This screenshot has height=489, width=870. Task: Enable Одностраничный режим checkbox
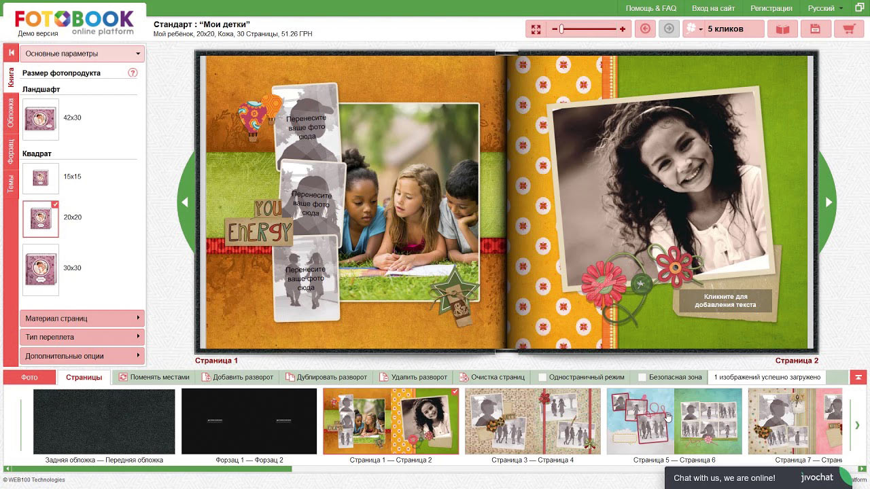click(x=542, y=377)
